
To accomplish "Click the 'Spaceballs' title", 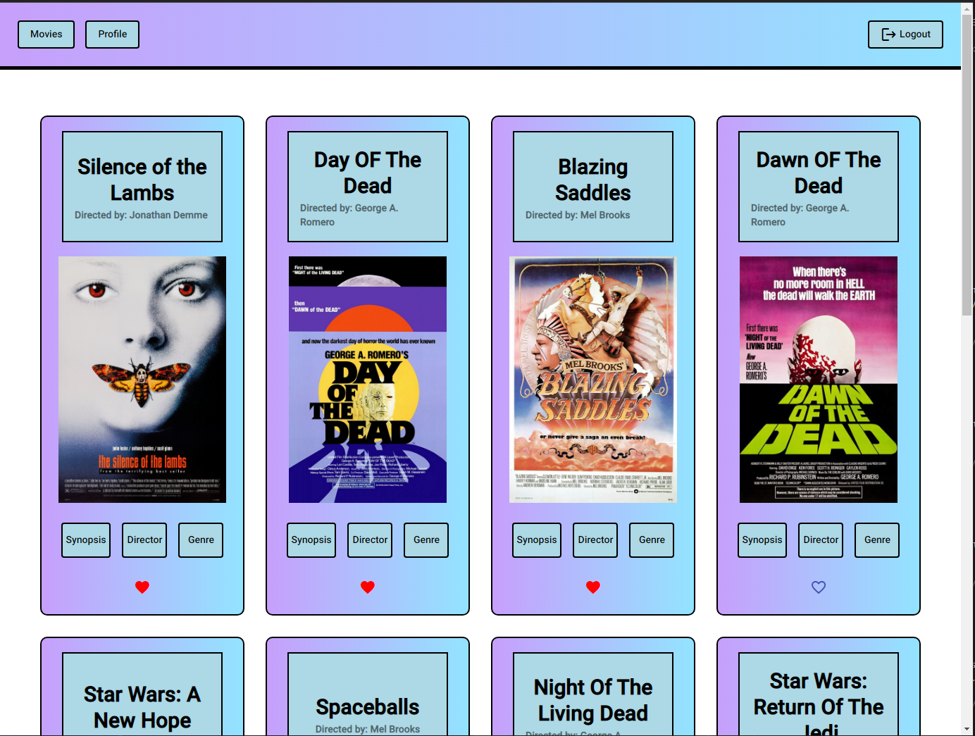I will click(x=368, y=707).
